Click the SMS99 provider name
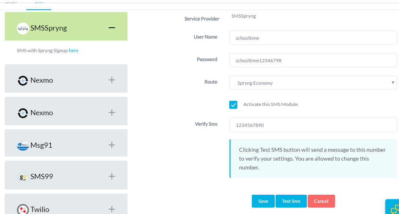Viewport: 399px width, 214px height. point(42,176)
